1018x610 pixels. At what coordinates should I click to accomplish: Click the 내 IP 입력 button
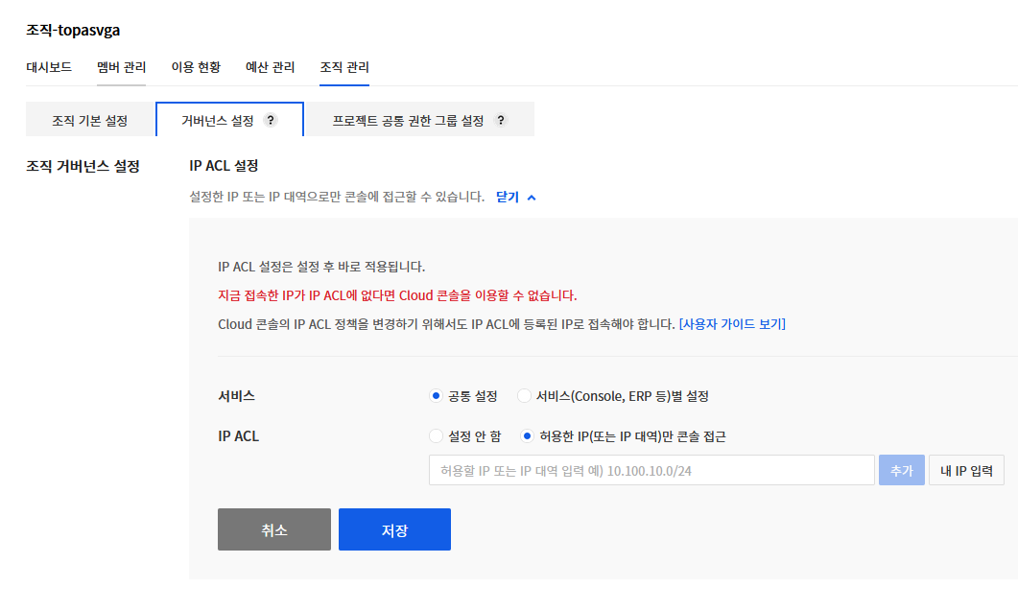click(x=966, y=471)
